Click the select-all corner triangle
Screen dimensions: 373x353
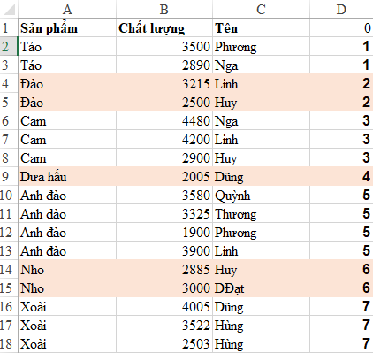(9, 10)
